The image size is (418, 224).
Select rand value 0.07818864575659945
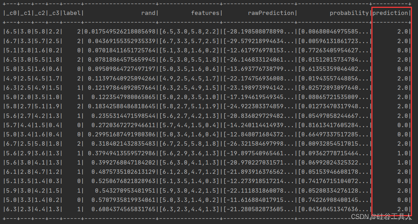coord(122,60)
